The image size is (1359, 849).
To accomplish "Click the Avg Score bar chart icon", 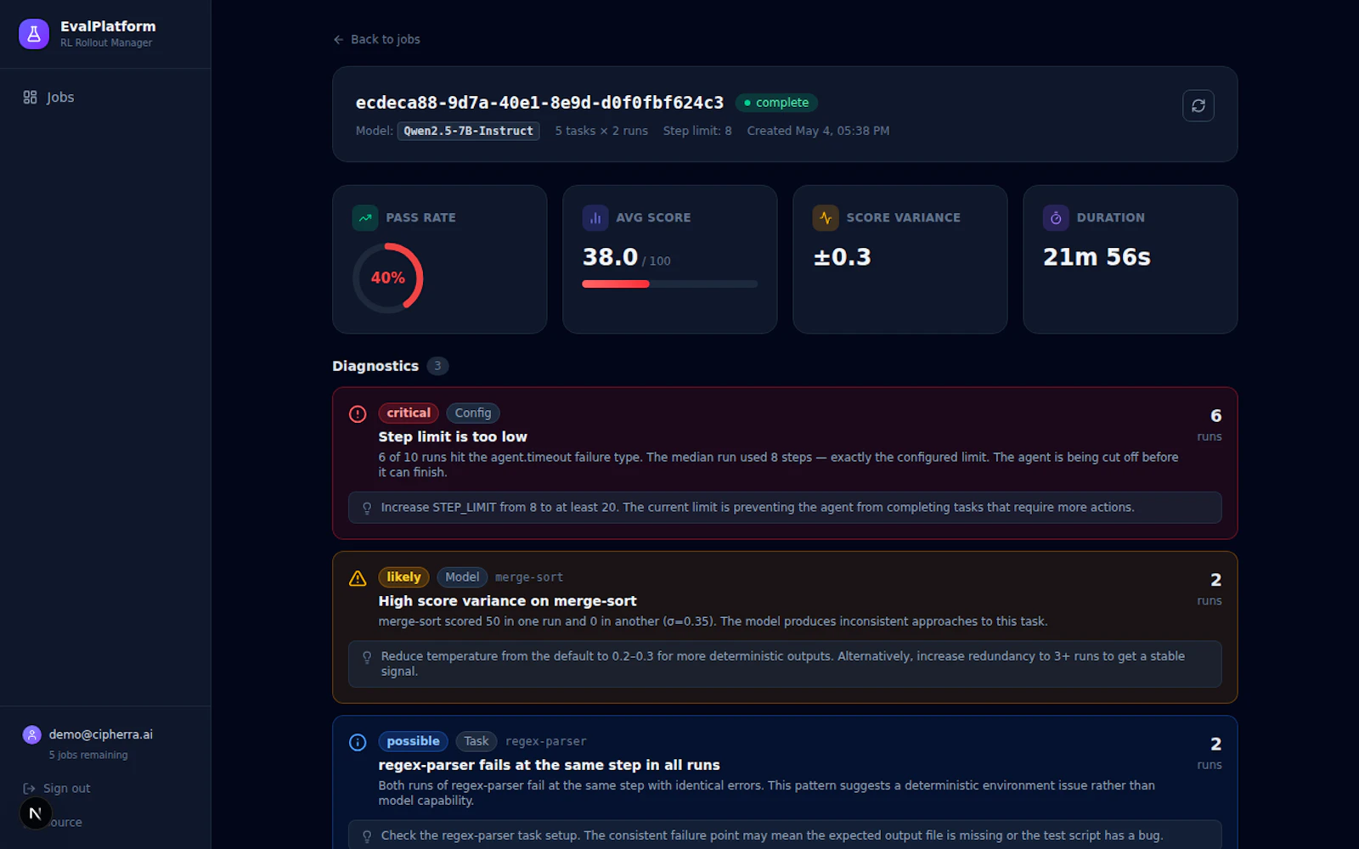I will pos(595,218).
